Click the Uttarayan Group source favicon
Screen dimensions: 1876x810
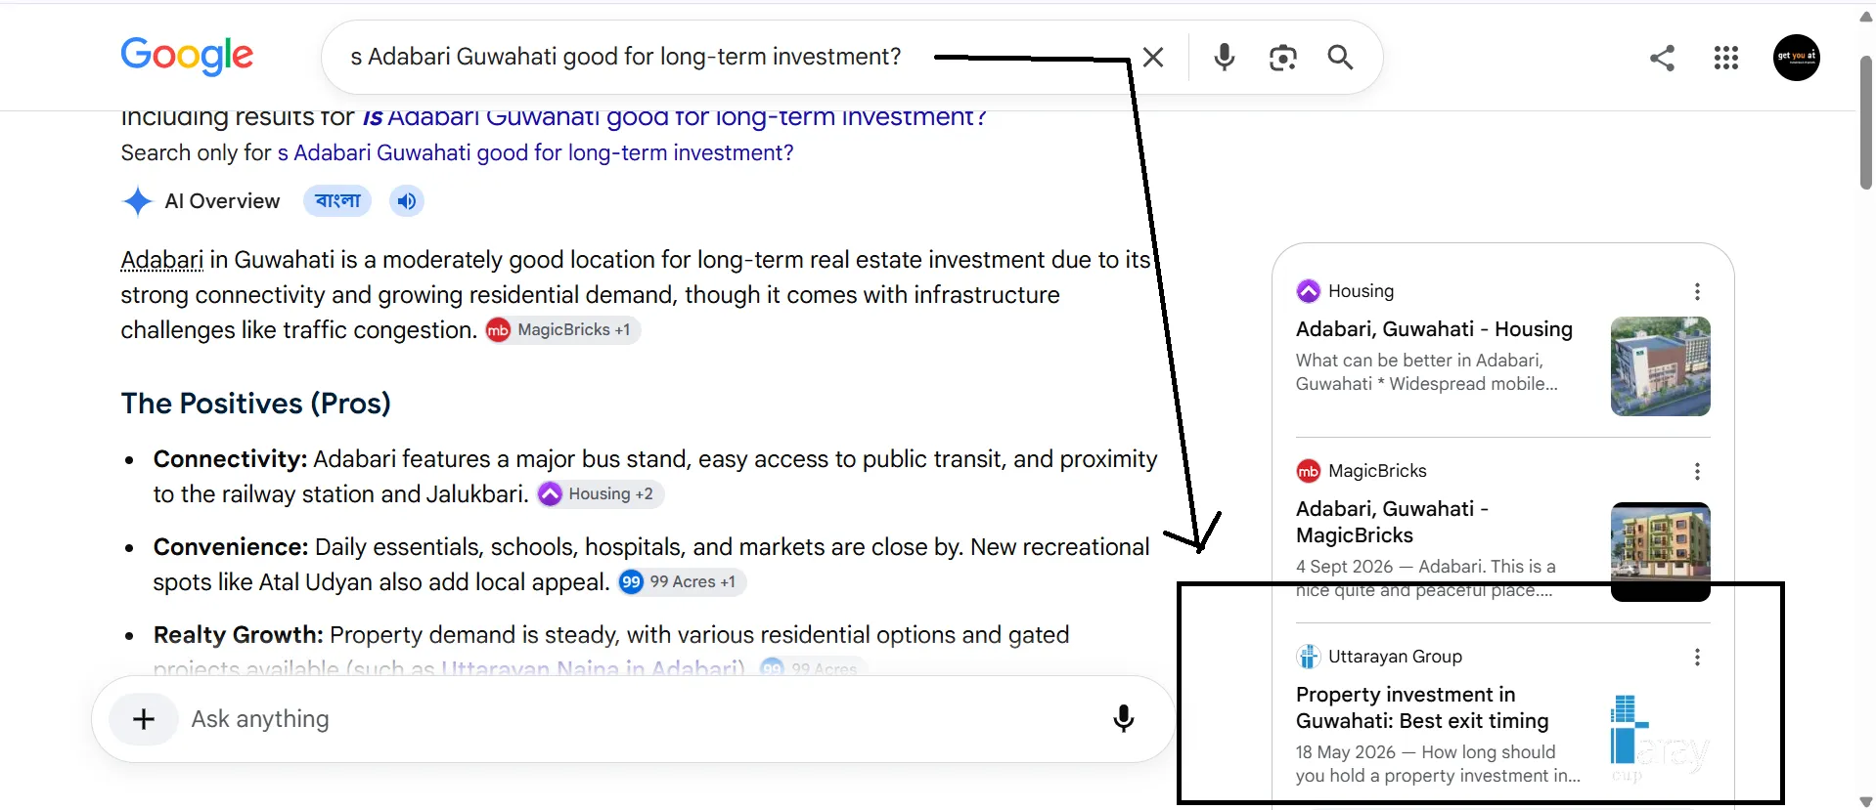click(1308, 657)
